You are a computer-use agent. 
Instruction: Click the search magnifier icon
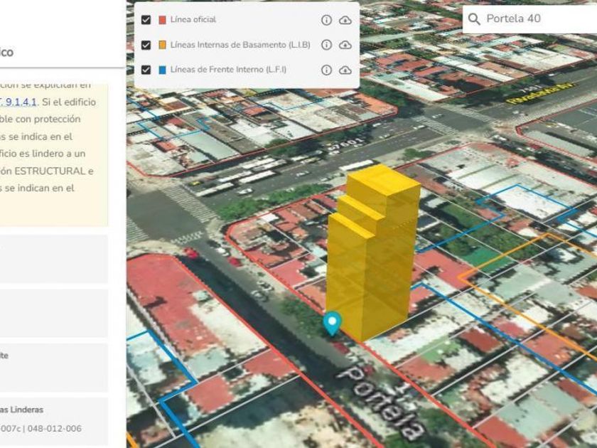click(x=474, y=19)
